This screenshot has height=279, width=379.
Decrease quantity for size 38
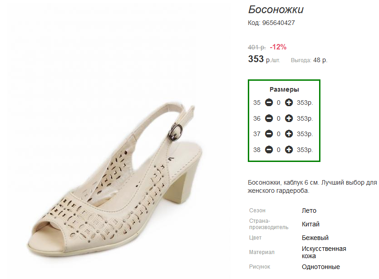click(x=269, y=150)
